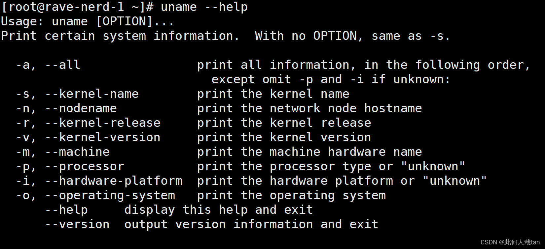Click the CSDN watermark in corner

pos(510,242)
